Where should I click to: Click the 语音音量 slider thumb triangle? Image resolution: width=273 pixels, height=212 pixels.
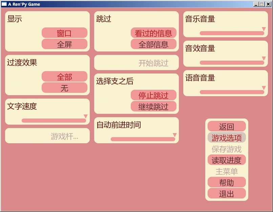pos(264,88)
